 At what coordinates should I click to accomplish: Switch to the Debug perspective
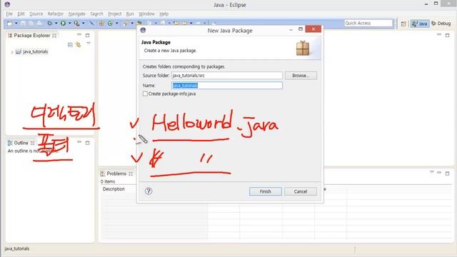coord(441,24)
